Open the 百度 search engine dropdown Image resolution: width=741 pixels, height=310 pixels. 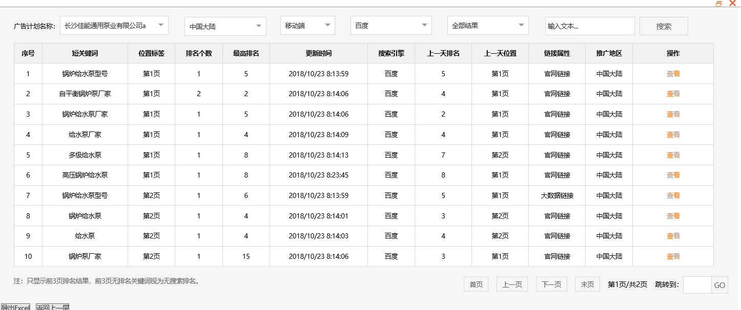click(x=390, y=25)
